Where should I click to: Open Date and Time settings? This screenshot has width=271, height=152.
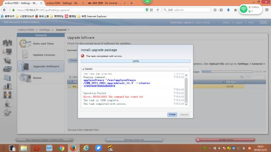[x=41, y=43]
